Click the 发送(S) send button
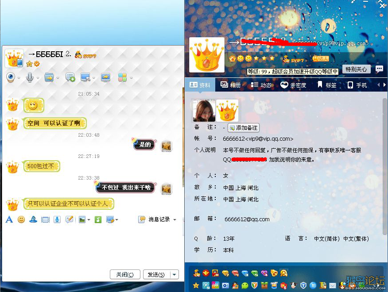Viewport: 388px width, 292px height. tap(157, 274)
